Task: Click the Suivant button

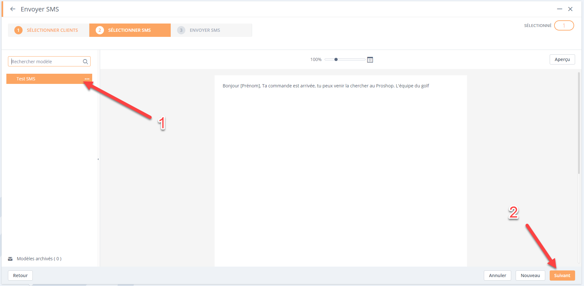Action: 562,276
